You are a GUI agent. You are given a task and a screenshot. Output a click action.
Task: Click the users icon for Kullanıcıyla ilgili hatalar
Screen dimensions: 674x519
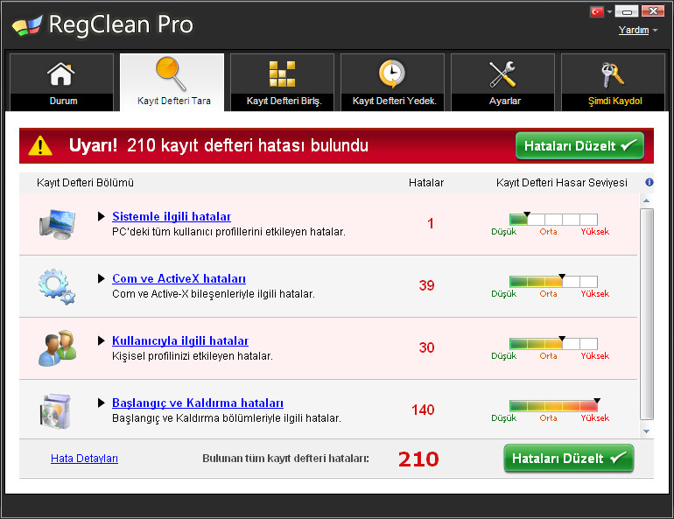tap(57, 347)
